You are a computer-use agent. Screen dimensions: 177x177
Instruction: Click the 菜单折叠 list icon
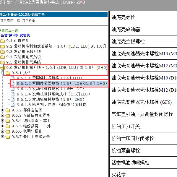[x=19, y=20]
